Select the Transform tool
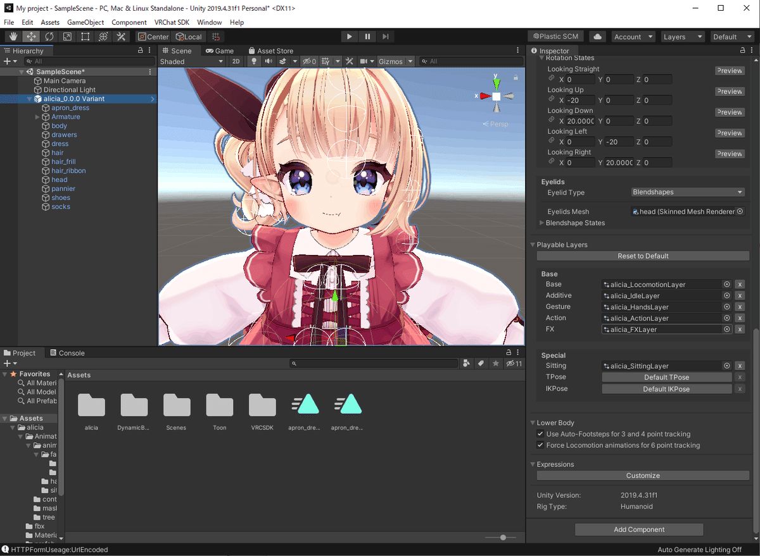 [103, 37]
